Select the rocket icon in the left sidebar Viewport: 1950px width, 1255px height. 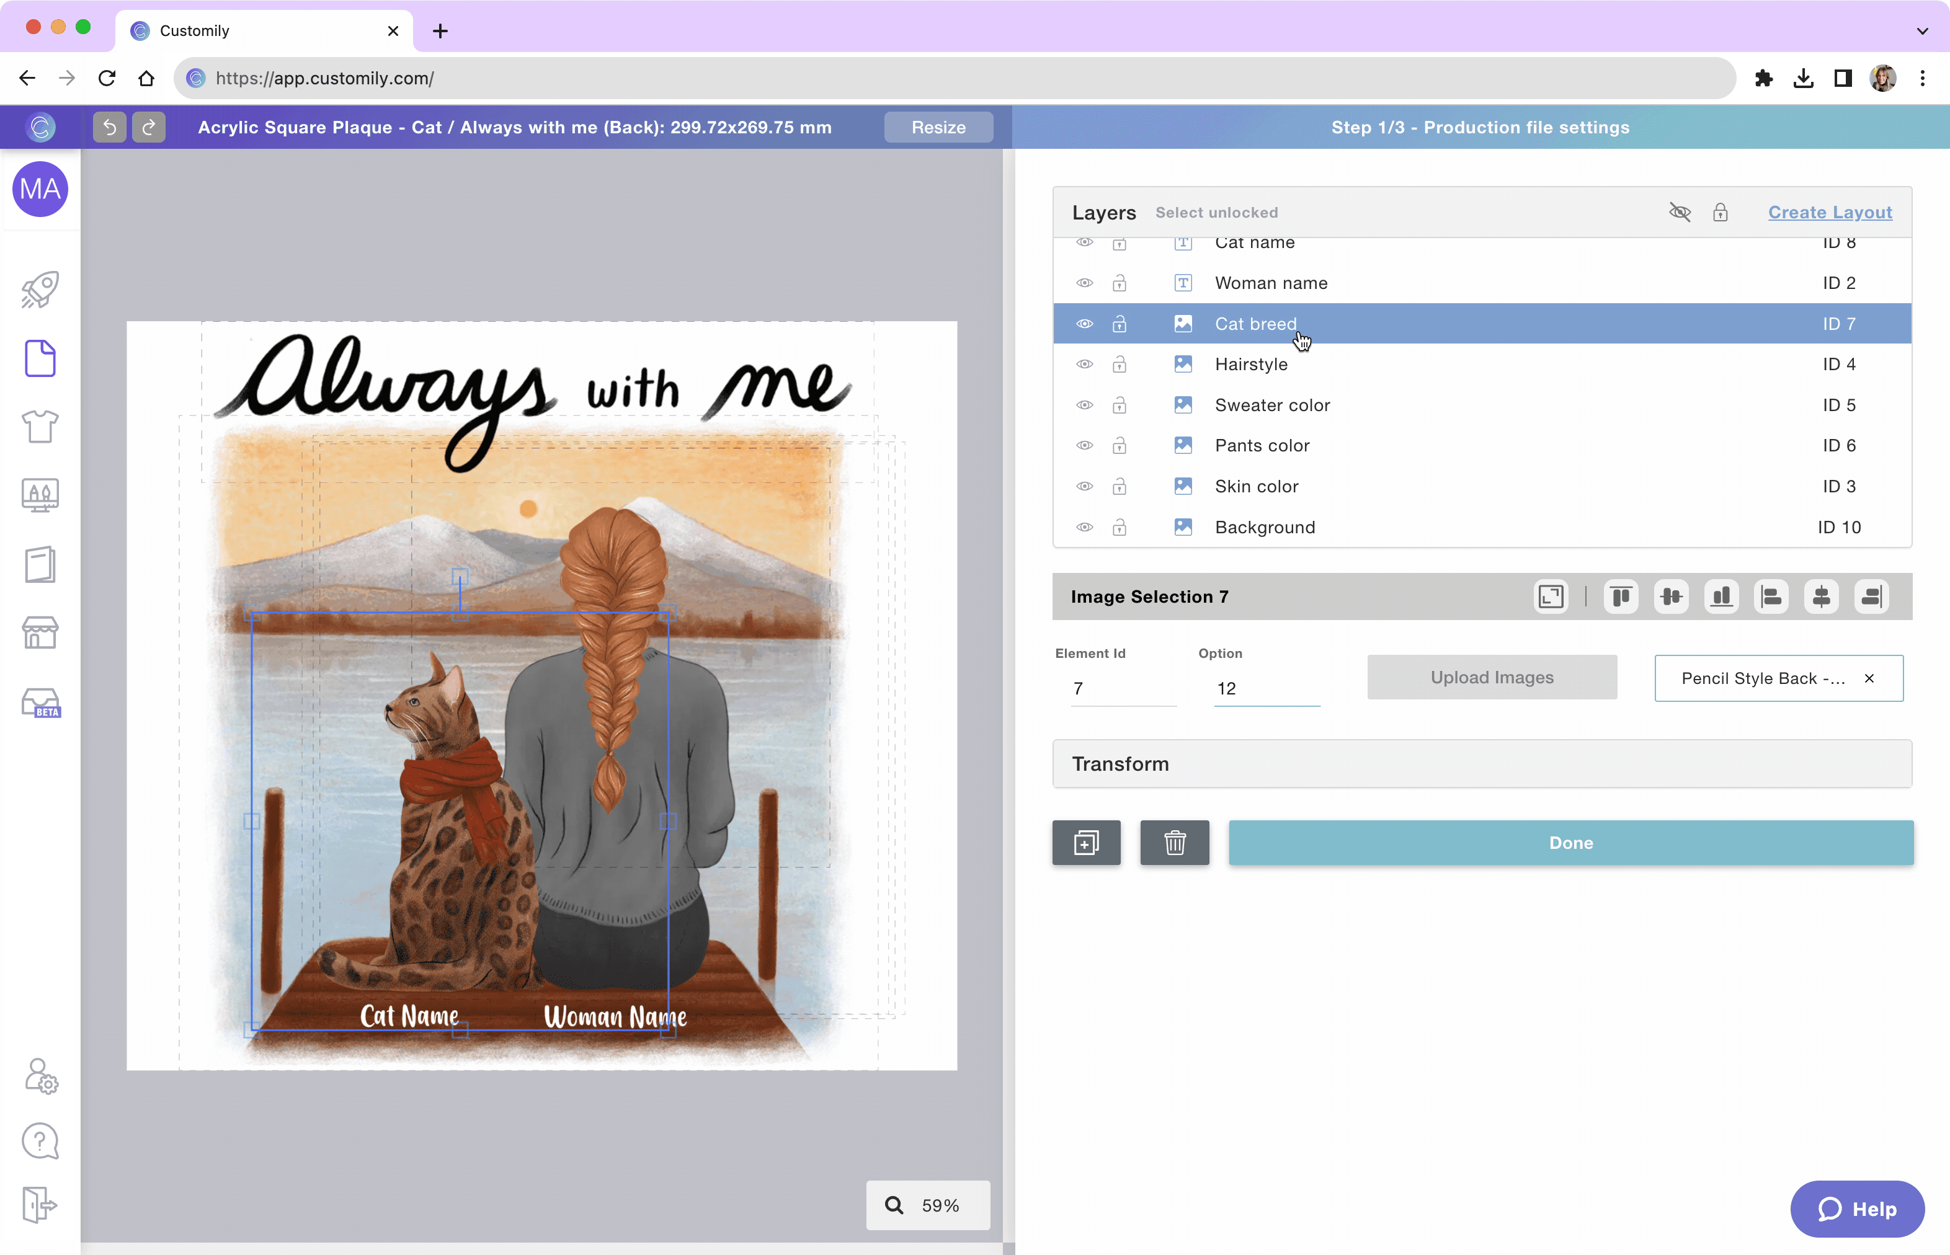click(40, 290)
